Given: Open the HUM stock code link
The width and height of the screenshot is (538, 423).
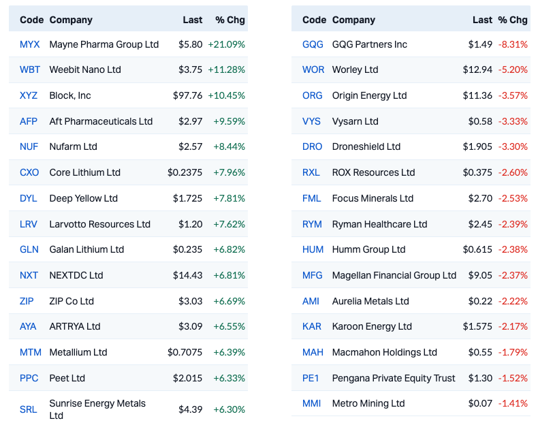Looking at the screenshot, I should (x=313, y=249).
